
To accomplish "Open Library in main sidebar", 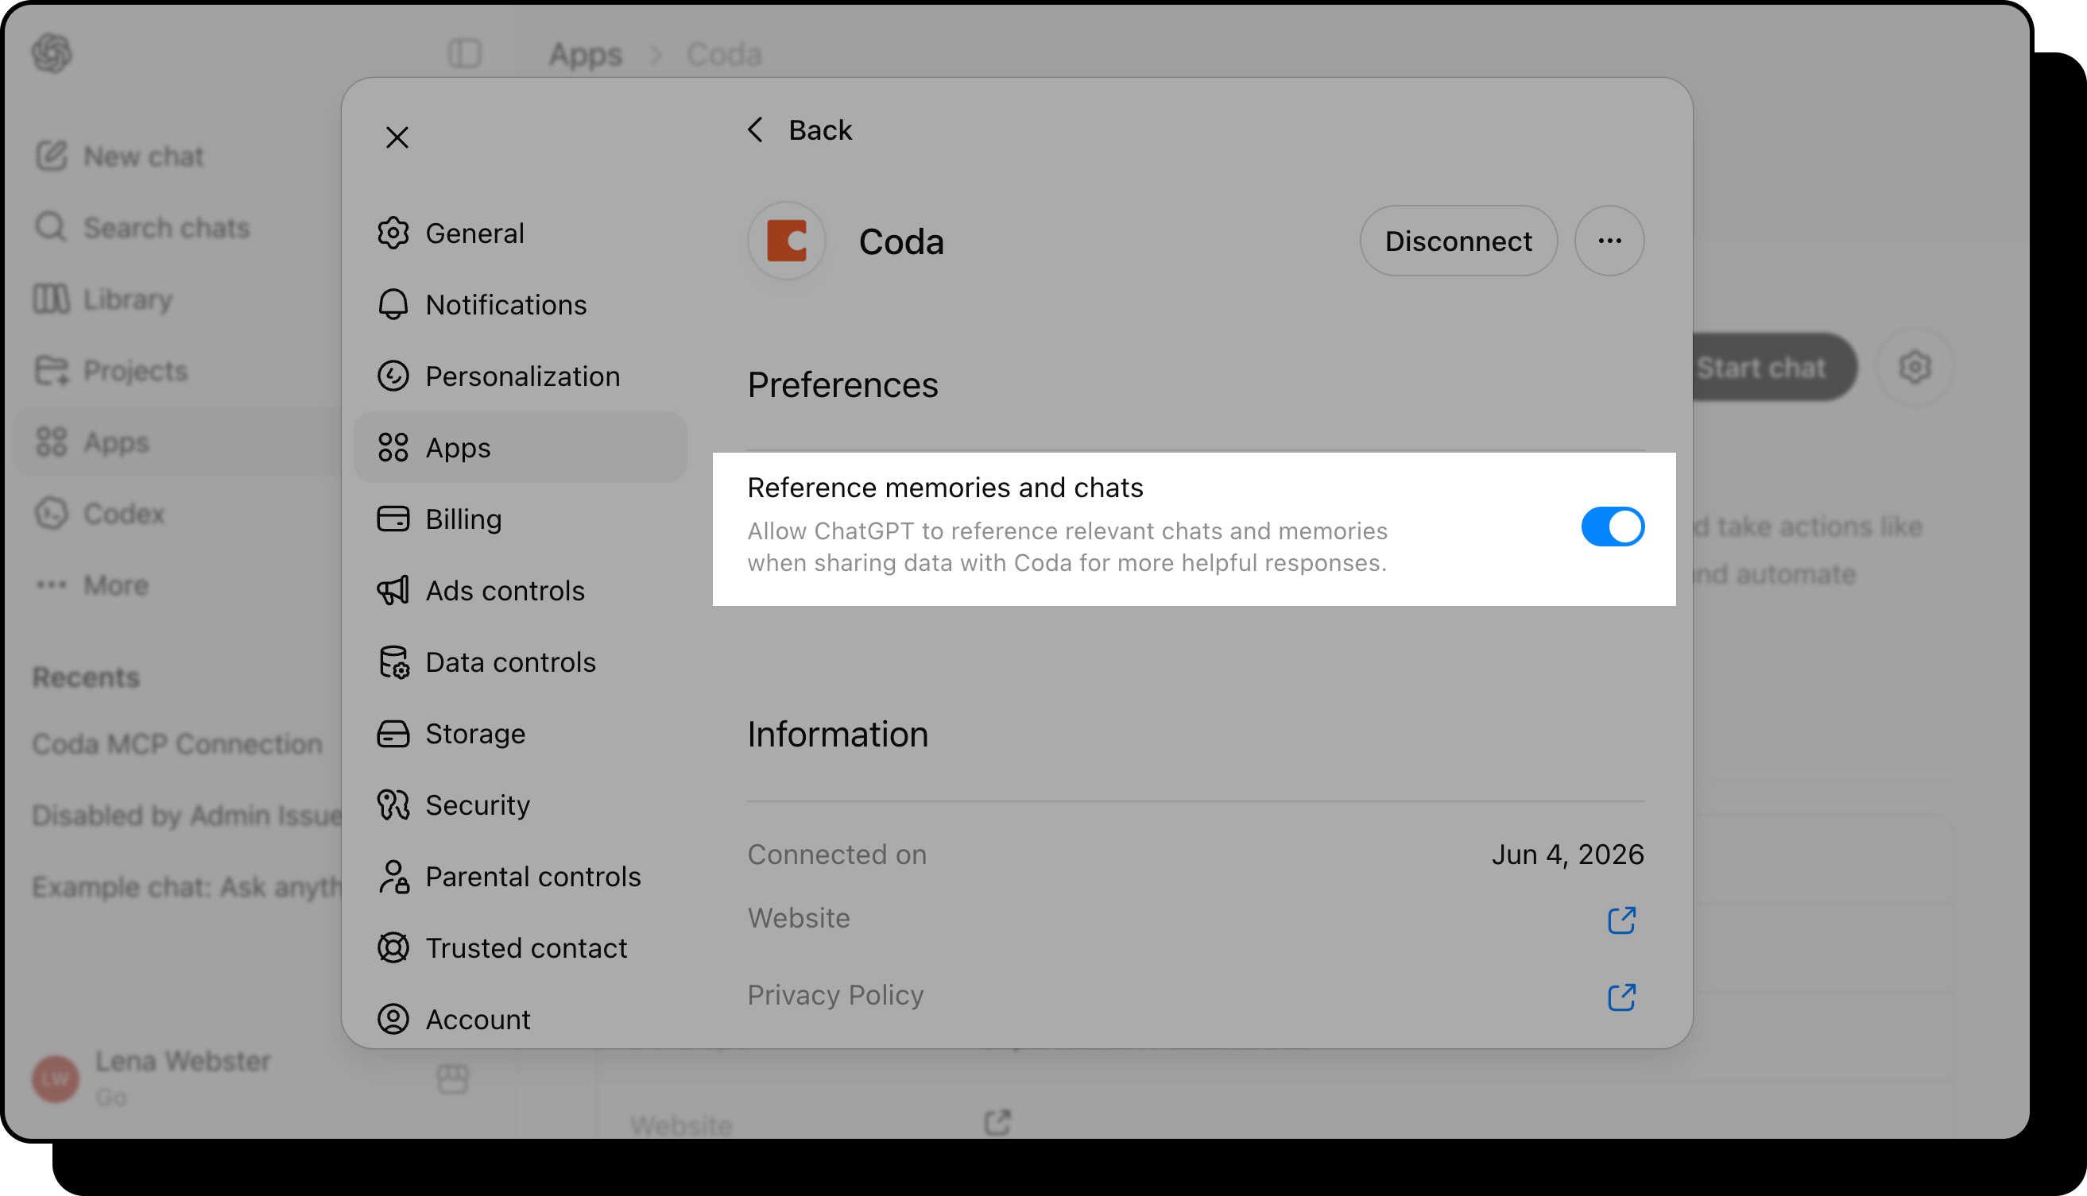I will (103, 299).
